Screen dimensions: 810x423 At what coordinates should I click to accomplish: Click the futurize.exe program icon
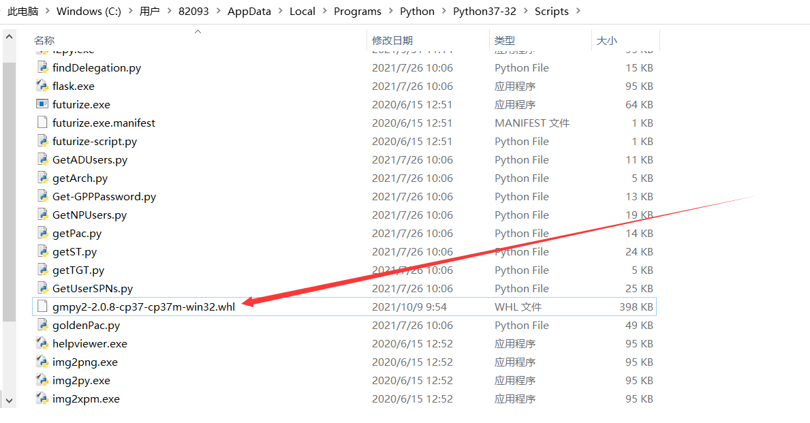(41, 104)
